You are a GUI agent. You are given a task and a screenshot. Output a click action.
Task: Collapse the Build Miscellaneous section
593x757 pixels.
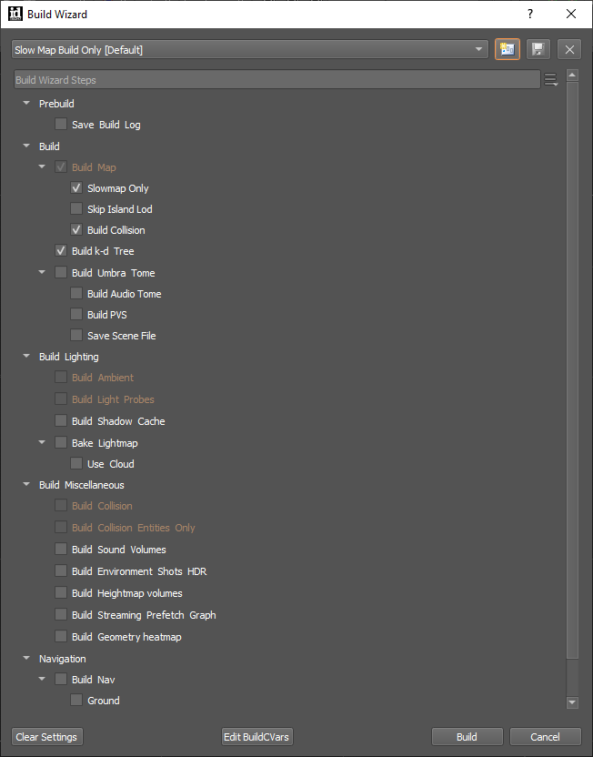click(x=26, y=485)
